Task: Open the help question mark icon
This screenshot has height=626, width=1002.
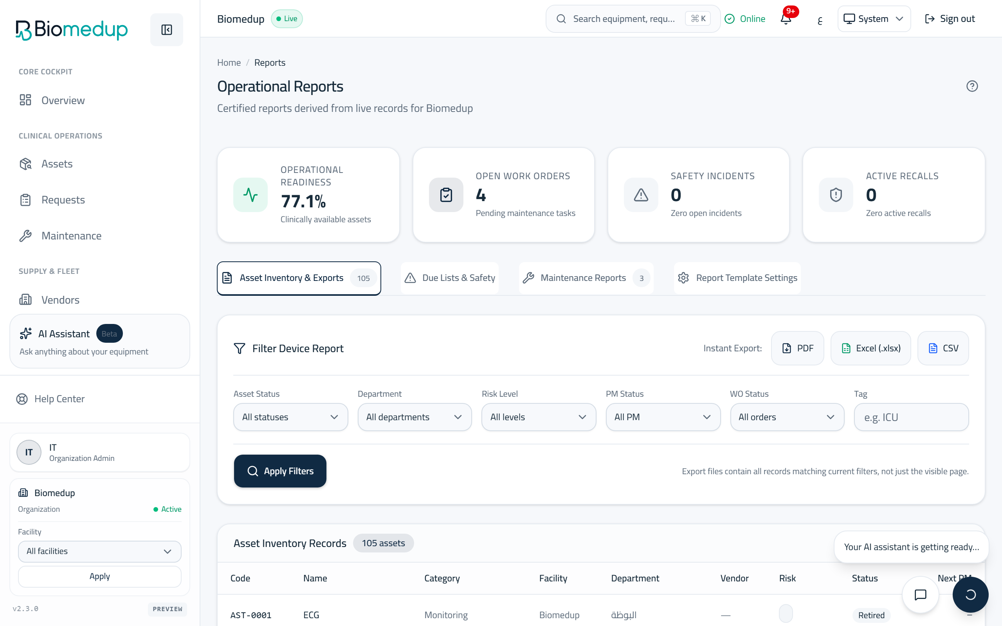Action: (x=972, y=86)
